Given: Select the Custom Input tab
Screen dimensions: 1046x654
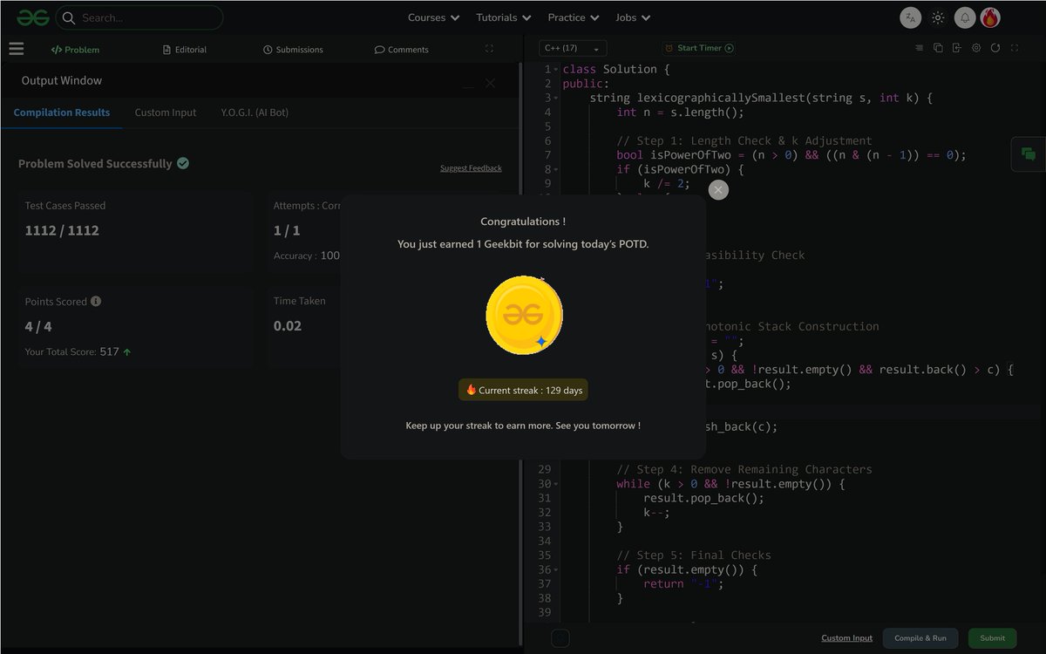Looking at the screenshot, I should [166, 112].
